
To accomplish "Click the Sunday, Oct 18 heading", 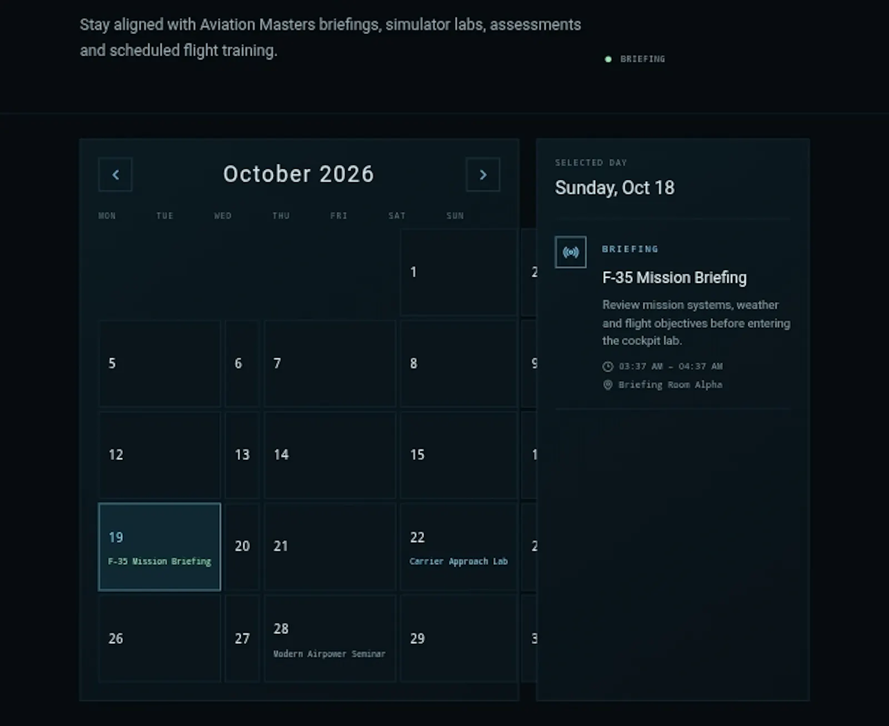I will click(615, 188).
